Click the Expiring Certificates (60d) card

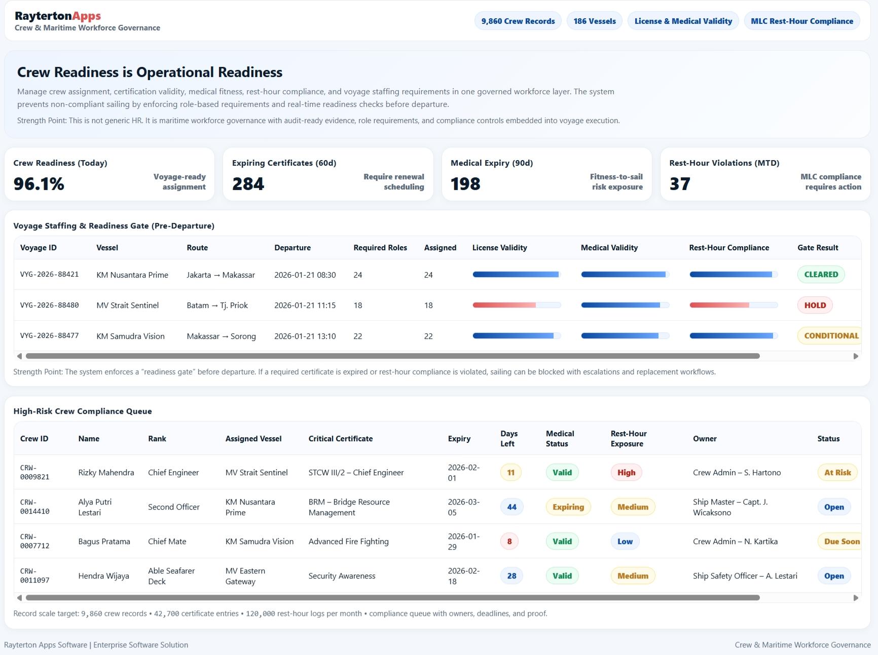point(328,174)
